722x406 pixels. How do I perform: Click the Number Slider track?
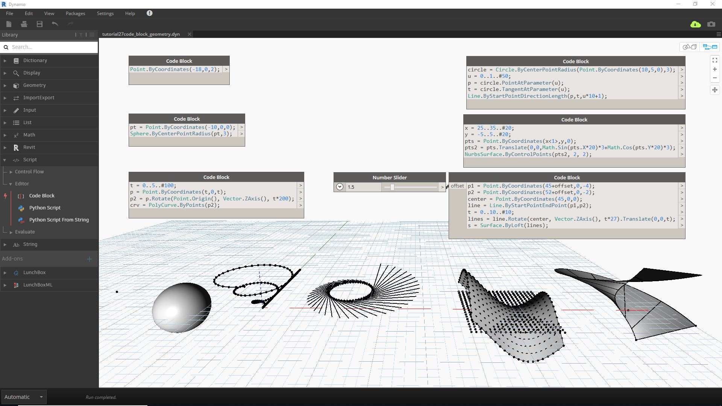tap(414, 187)
